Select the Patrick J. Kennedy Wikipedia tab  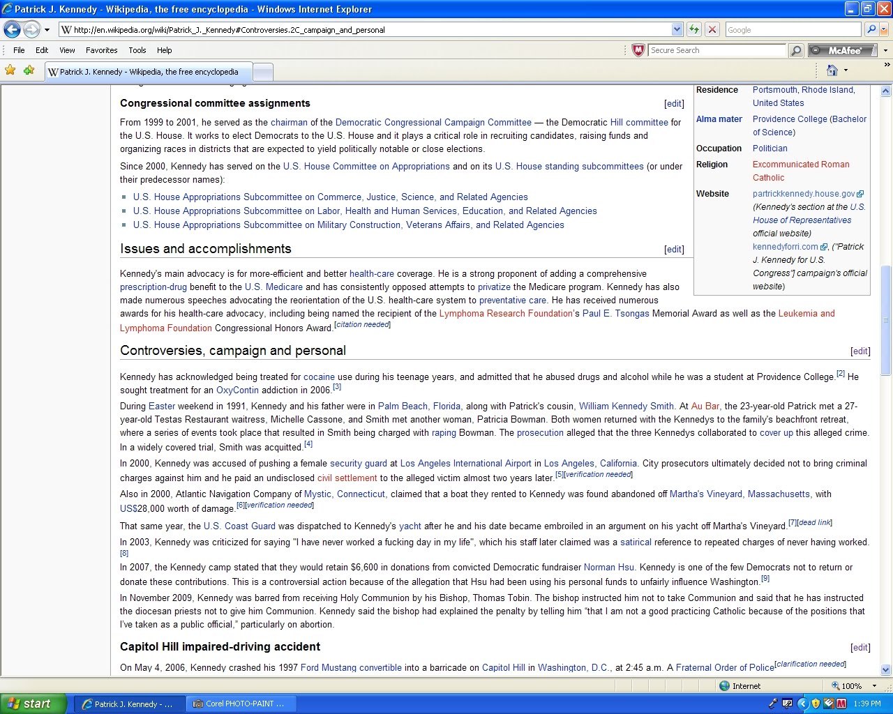pos(148,72)
